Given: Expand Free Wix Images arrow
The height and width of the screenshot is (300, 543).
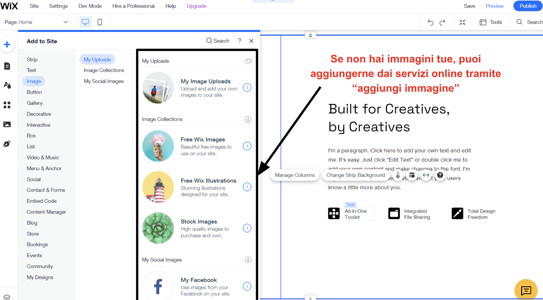Looking at the screenshot, I should point(247,146).
